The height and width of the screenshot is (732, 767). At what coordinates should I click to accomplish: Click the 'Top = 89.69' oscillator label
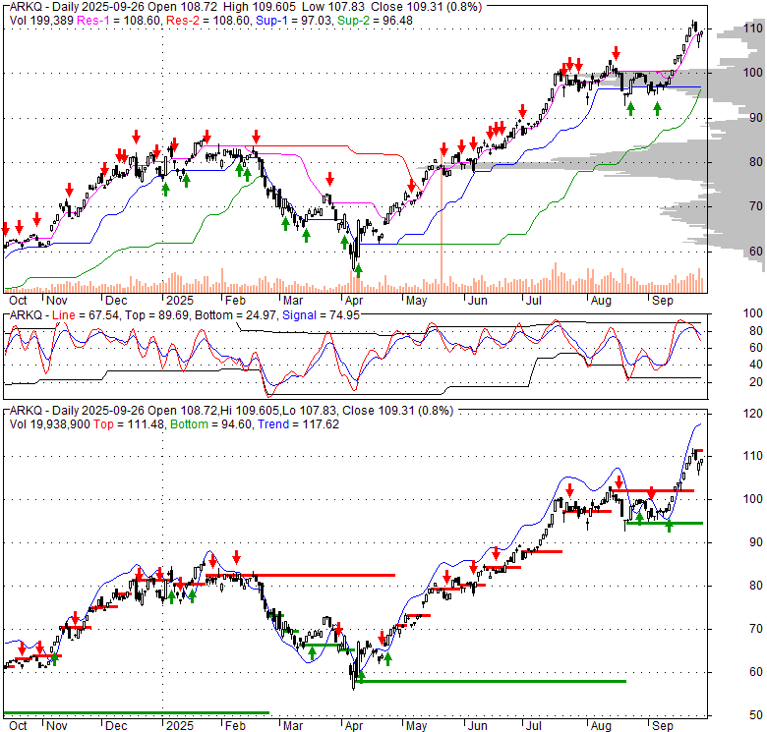click(156, 315)
